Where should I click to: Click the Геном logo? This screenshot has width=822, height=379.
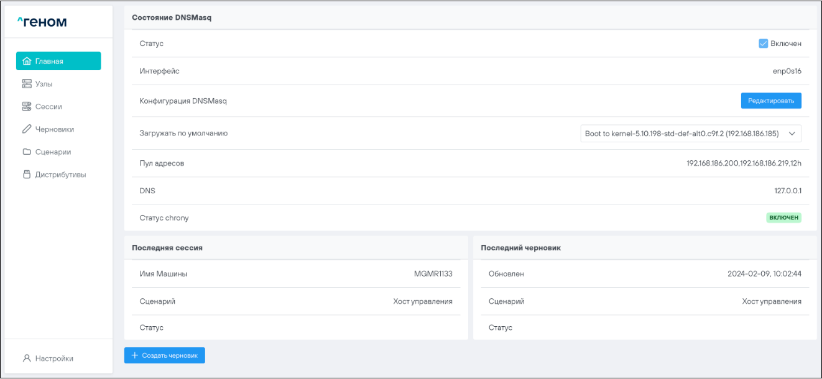42,22
